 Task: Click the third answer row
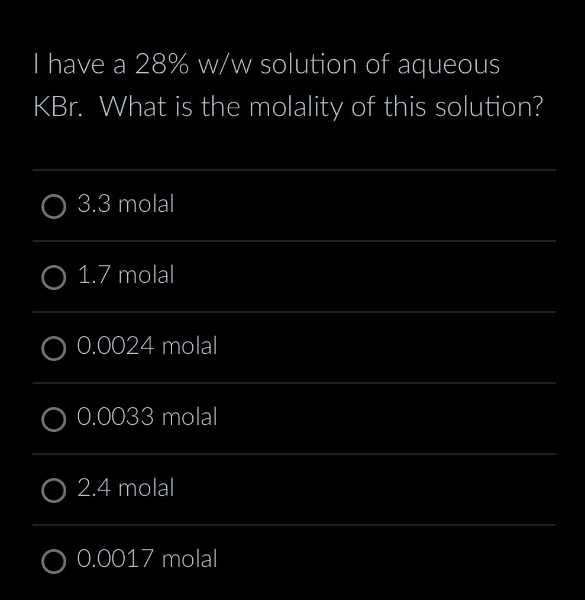(x=292, y=347)
